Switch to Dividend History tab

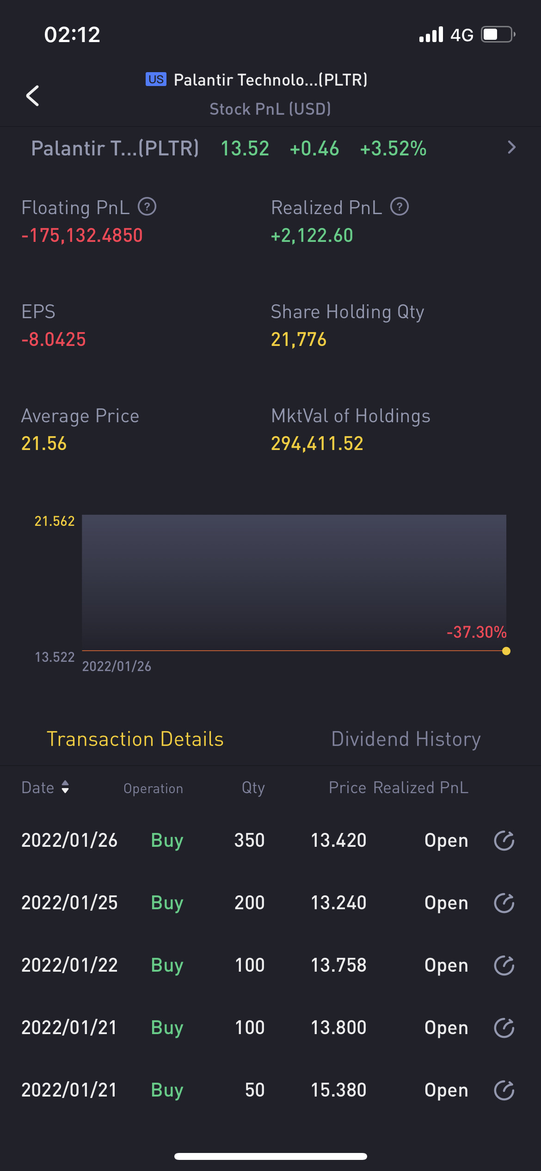406,739
